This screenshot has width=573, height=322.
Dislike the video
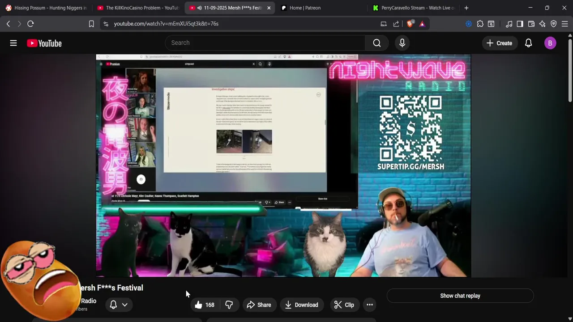[x=229, y=305]
